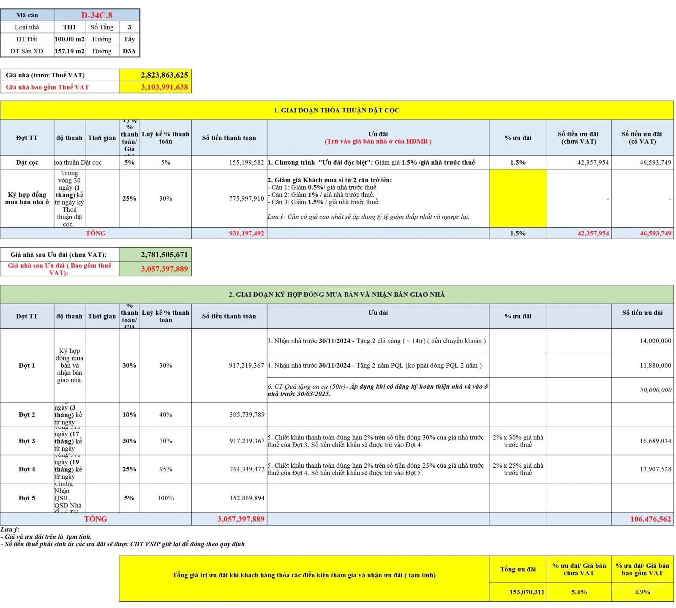Select the Chương trình Ưu đãi đặc biệt offer text
The image size is (676, 608).
(x=371, y=162)
